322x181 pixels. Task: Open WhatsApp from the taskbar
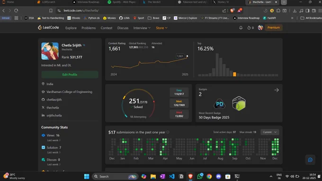[x=200, y=176]
